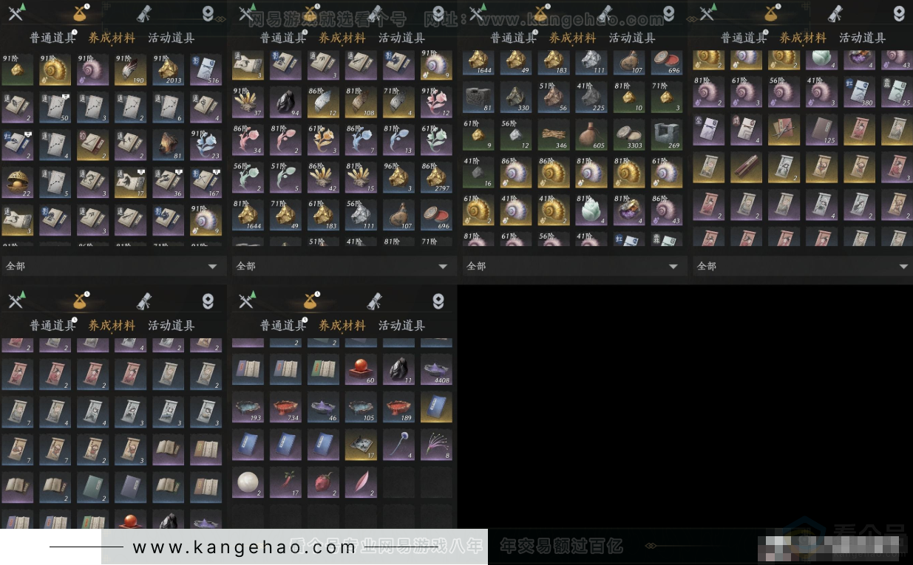This screenshot has height=565, width=913.
Task: Pick the pink flower item with count 34
Action: (248, 140)
